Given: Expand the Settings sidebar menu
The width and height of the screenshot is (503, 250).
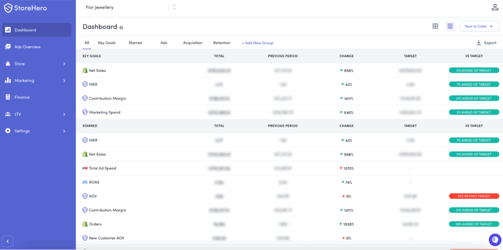Looking at the screenshot, I should [x=64, y=131].
